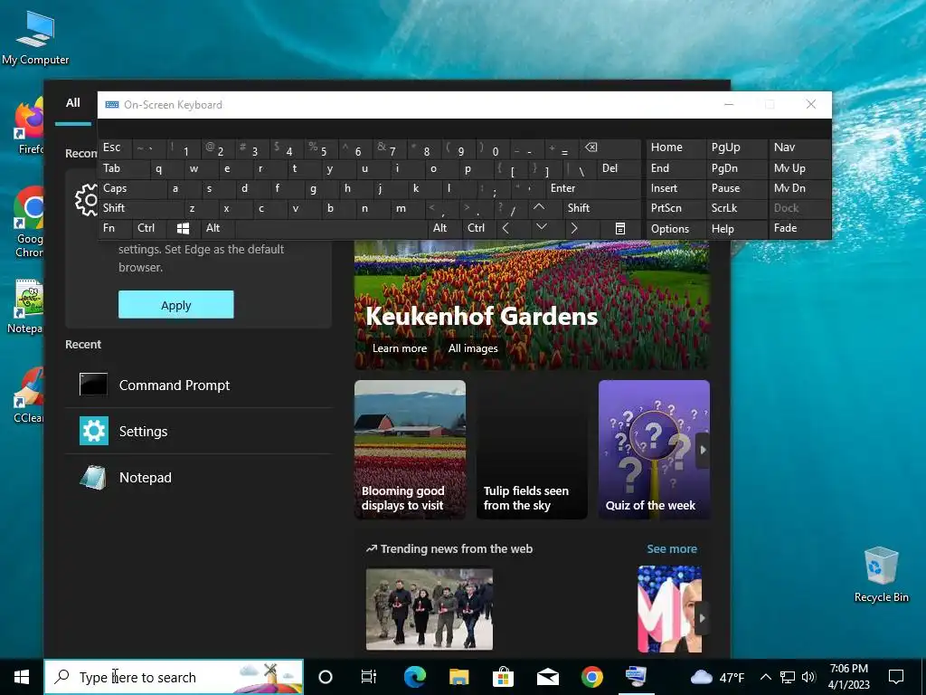Open Microsoft Store from the taskbar
Image resolution: width=926 pixels, height=695 pixels.
point(503,677)
